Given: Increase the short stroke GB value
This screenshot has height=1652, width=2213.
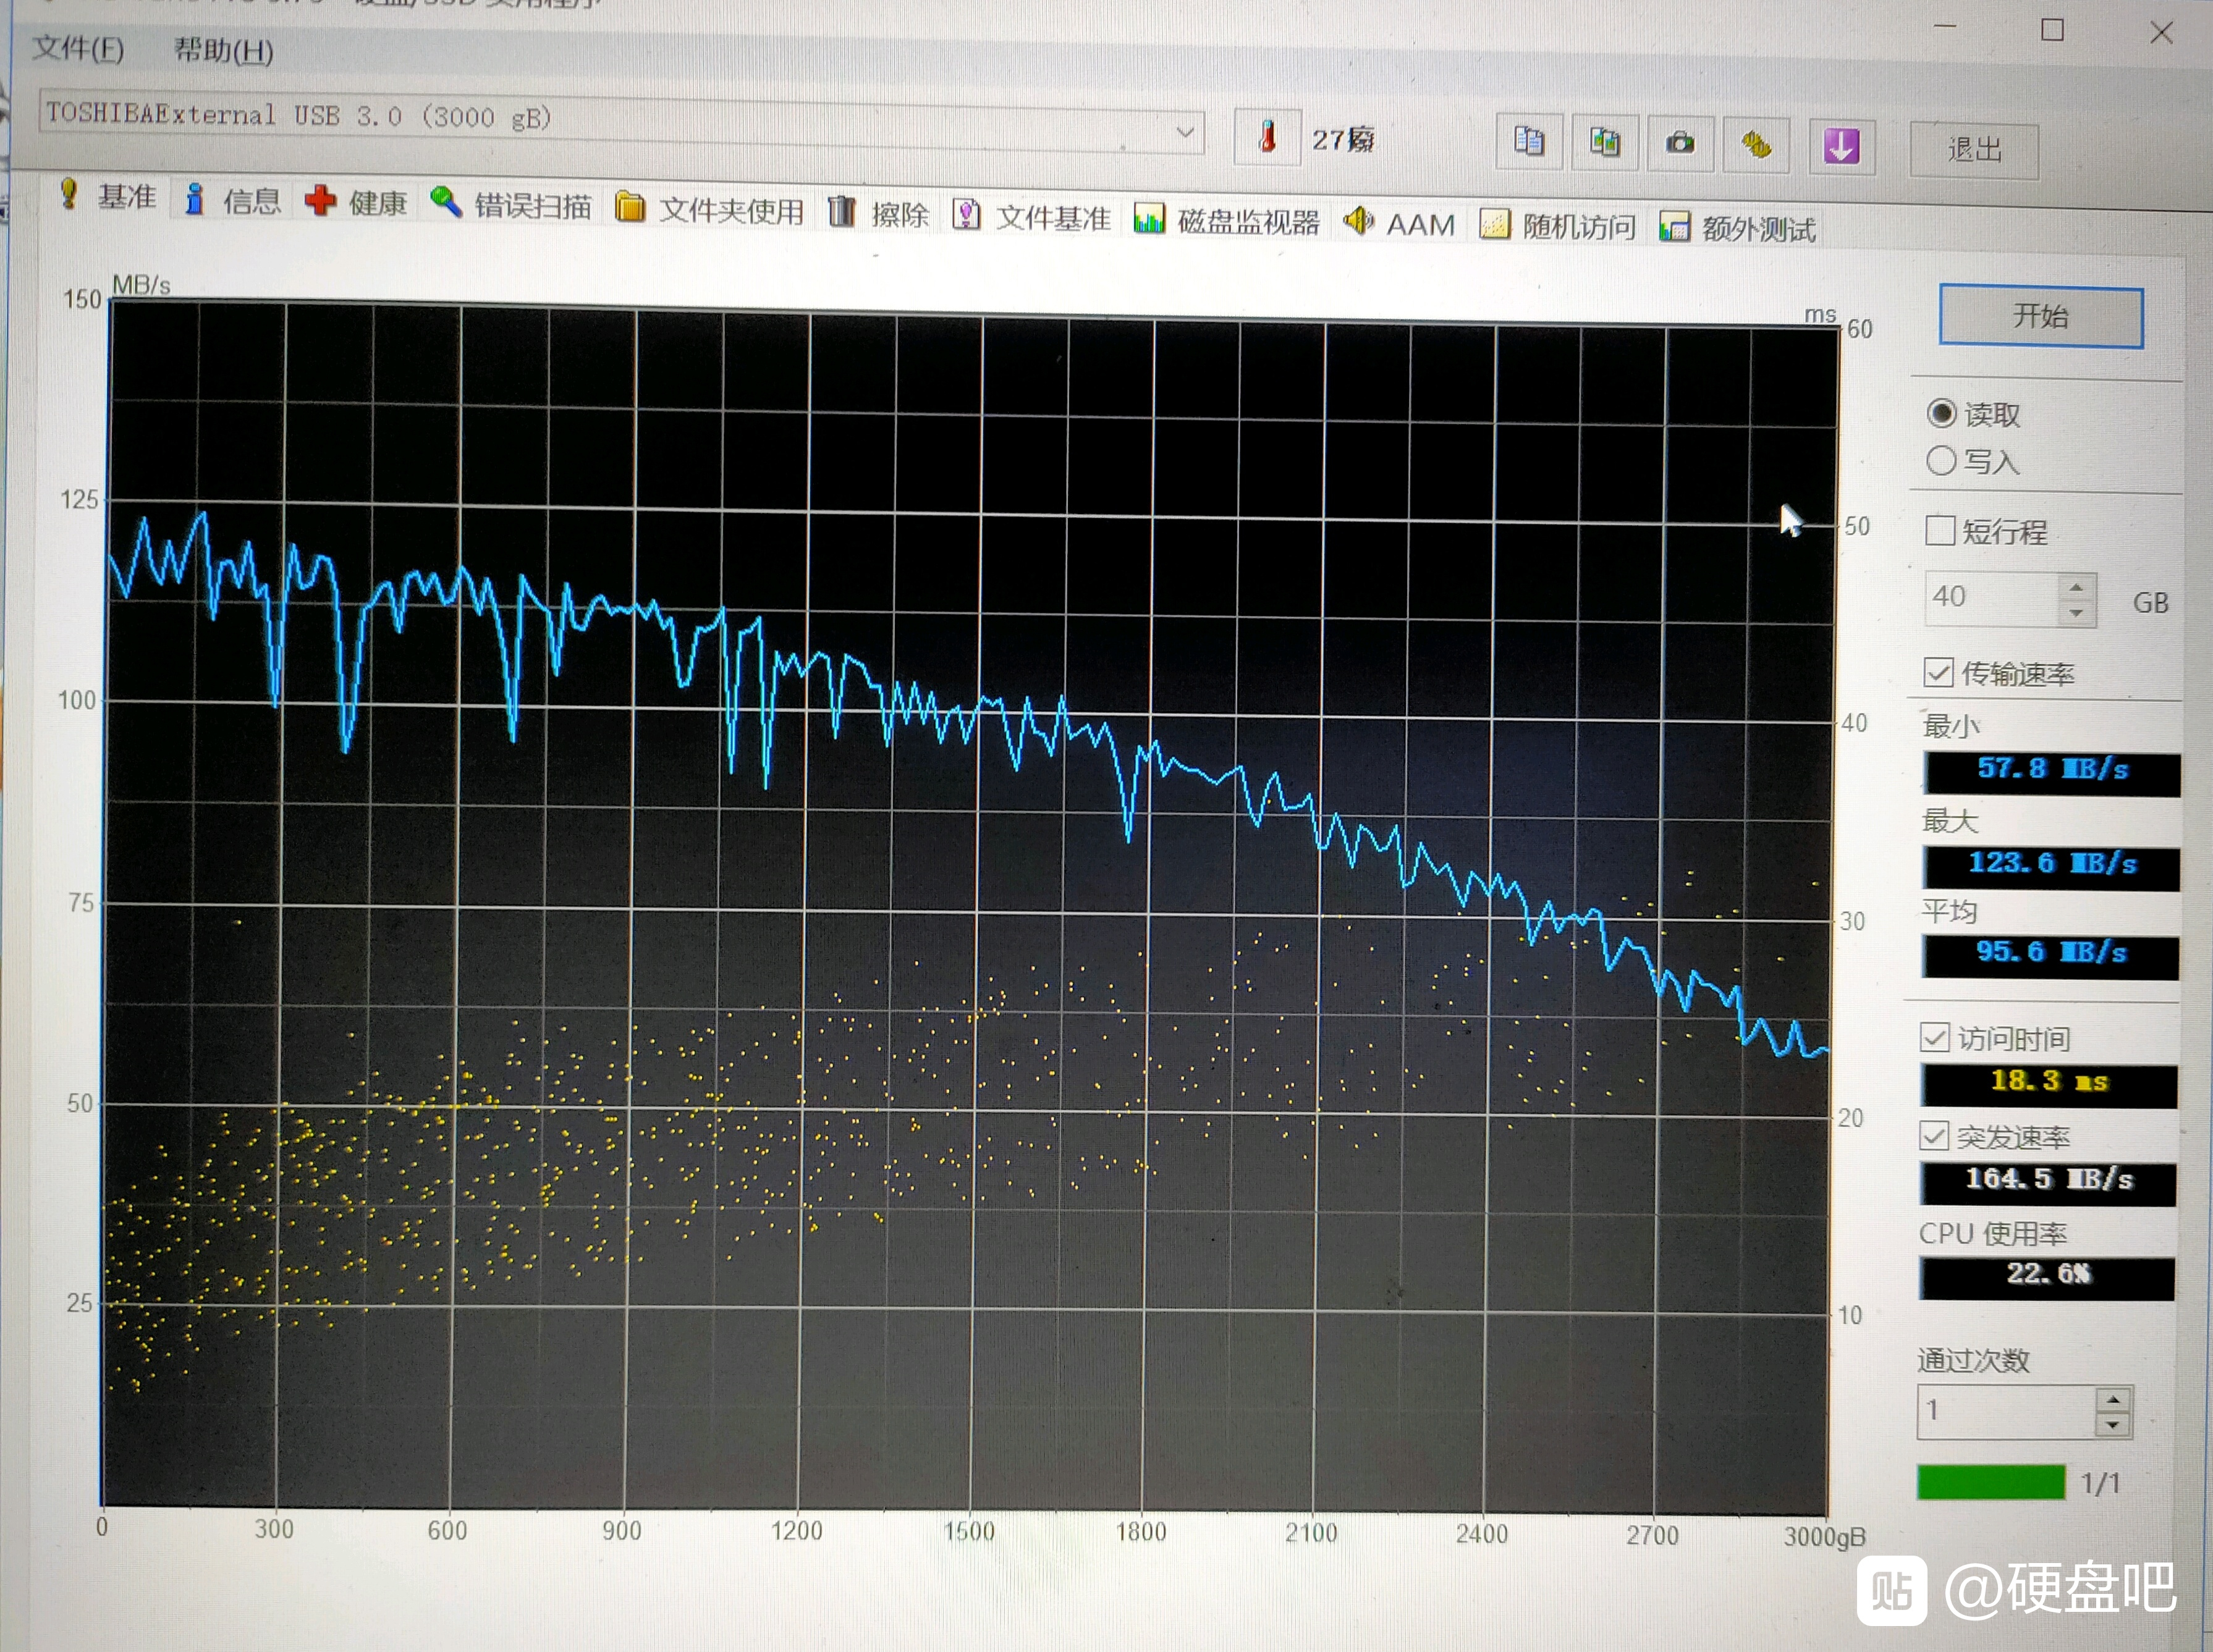Looking at the screenshot, I should click(2077, 587).
